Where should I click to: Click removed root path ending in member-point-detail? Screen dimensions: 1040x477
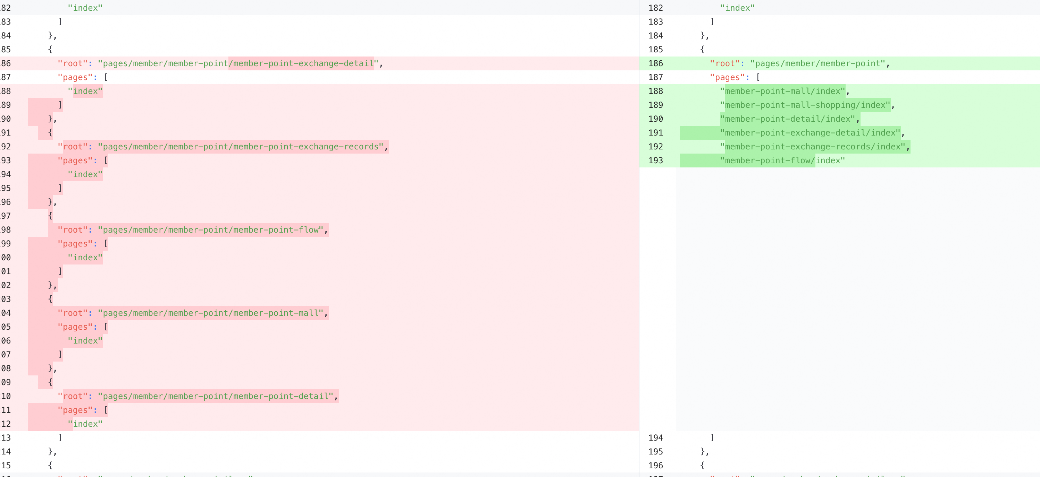(215, 396)
